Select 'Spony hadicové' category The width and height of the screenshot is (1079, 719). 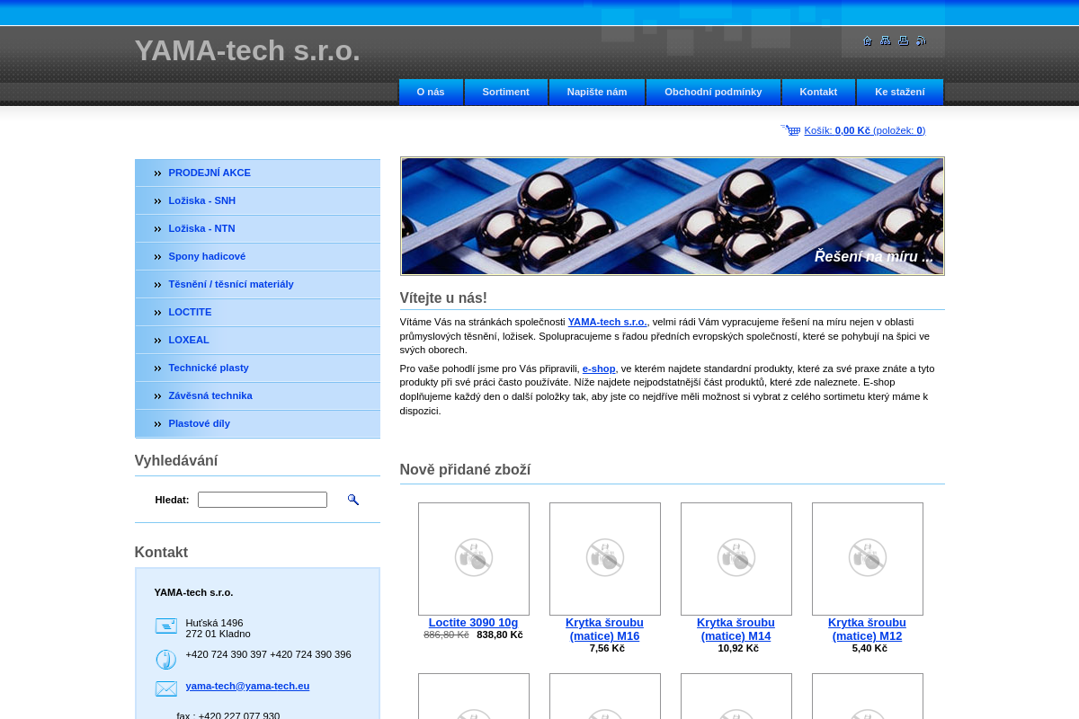(x=257, y=256)
